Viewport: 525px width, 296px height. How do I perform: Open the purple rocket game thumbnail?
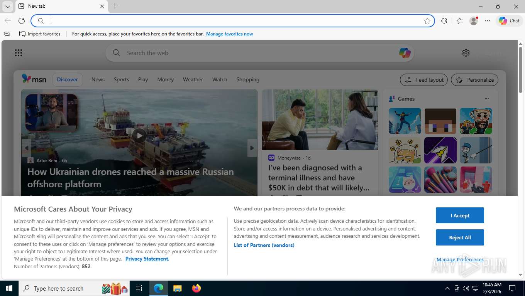(x=440, y=150)
